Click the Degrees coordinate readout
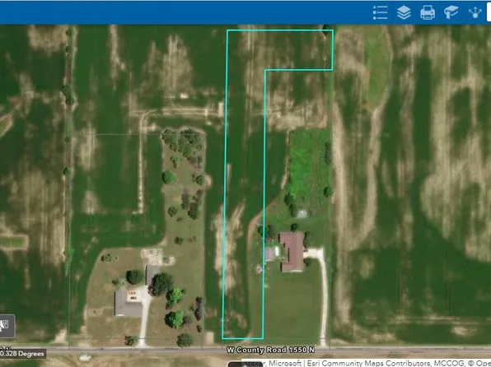 (22, 354)
